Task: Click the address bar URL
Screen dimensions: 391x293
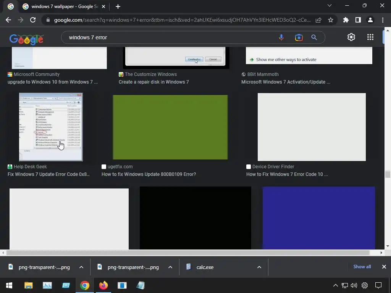Action: (x=182, y=20)
